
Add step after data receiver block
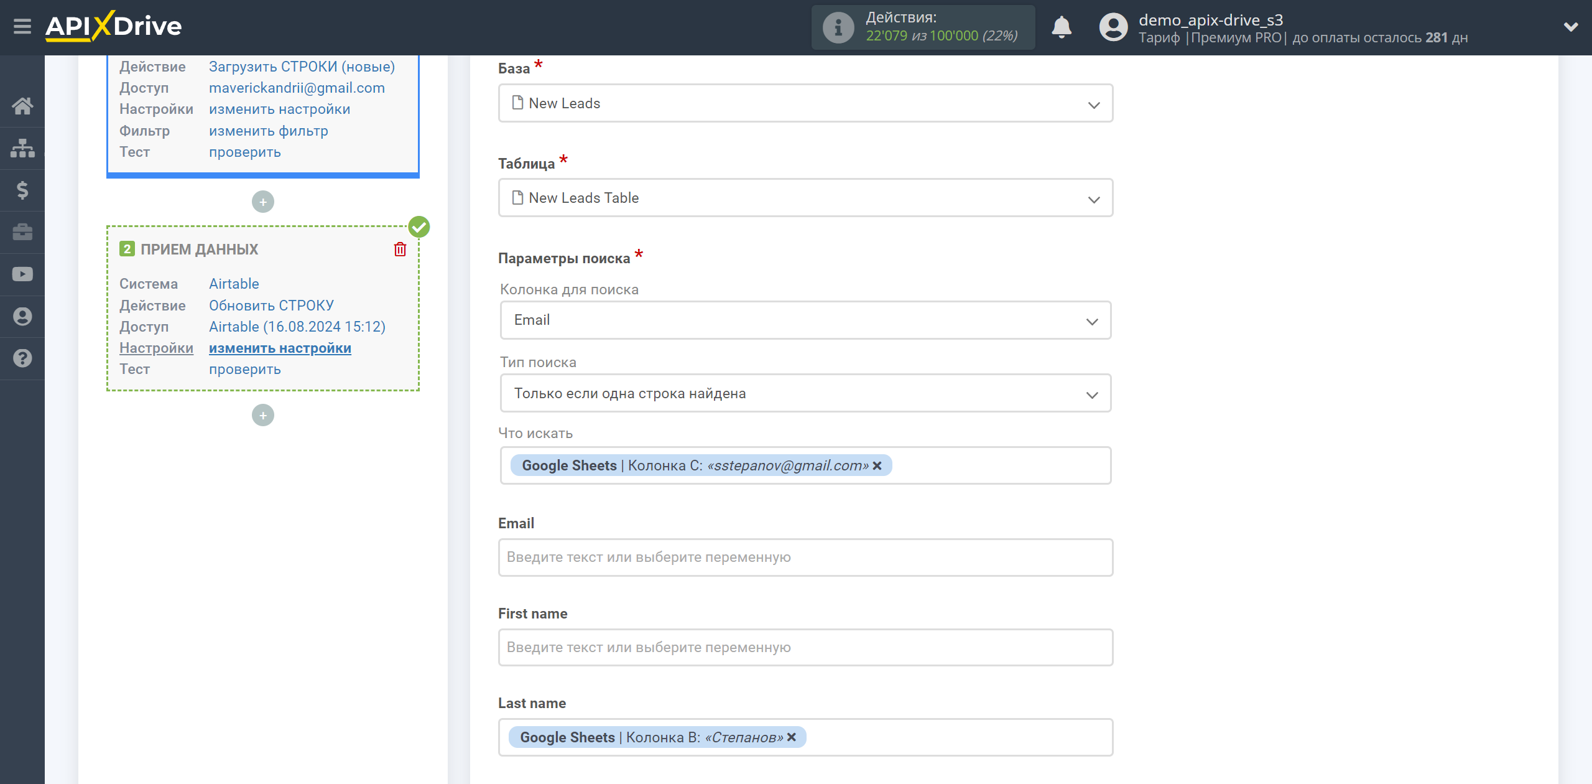[x=263, y=415]
